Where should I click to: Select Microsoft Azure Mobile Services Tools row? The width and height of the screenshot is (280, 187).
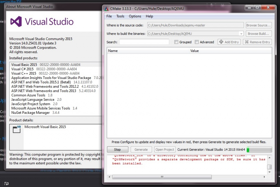click(56, 108)
